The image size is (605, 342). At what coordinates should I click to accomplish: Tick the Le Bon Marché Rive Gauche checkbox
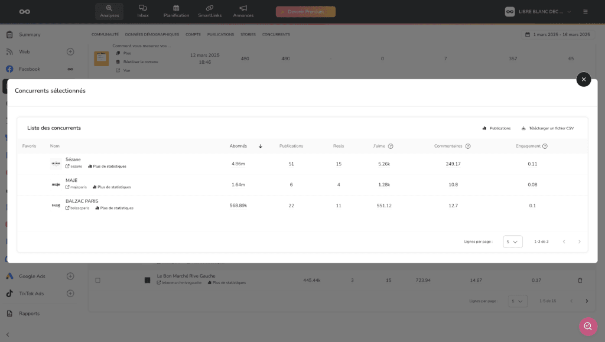(x=98, y=280)
